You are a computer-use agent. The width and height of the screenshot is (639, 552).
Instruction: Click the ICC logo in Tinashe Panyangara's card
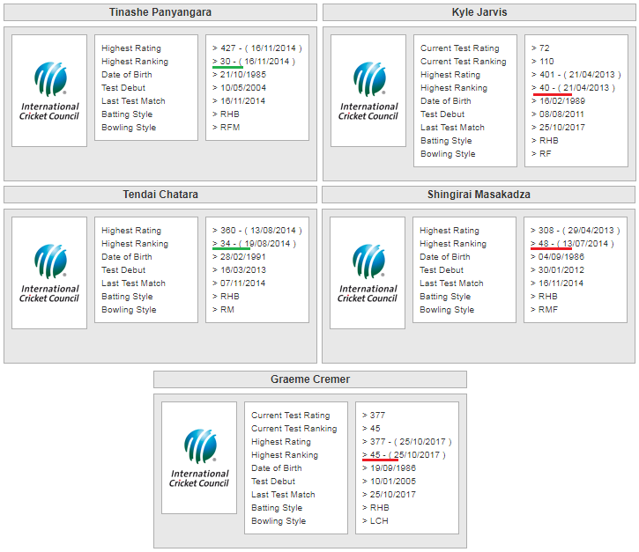[49, 90]
